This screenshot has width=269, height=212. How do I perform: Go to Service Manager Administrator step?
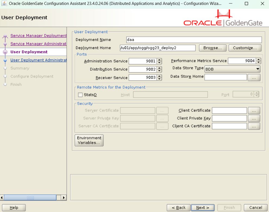38,44
